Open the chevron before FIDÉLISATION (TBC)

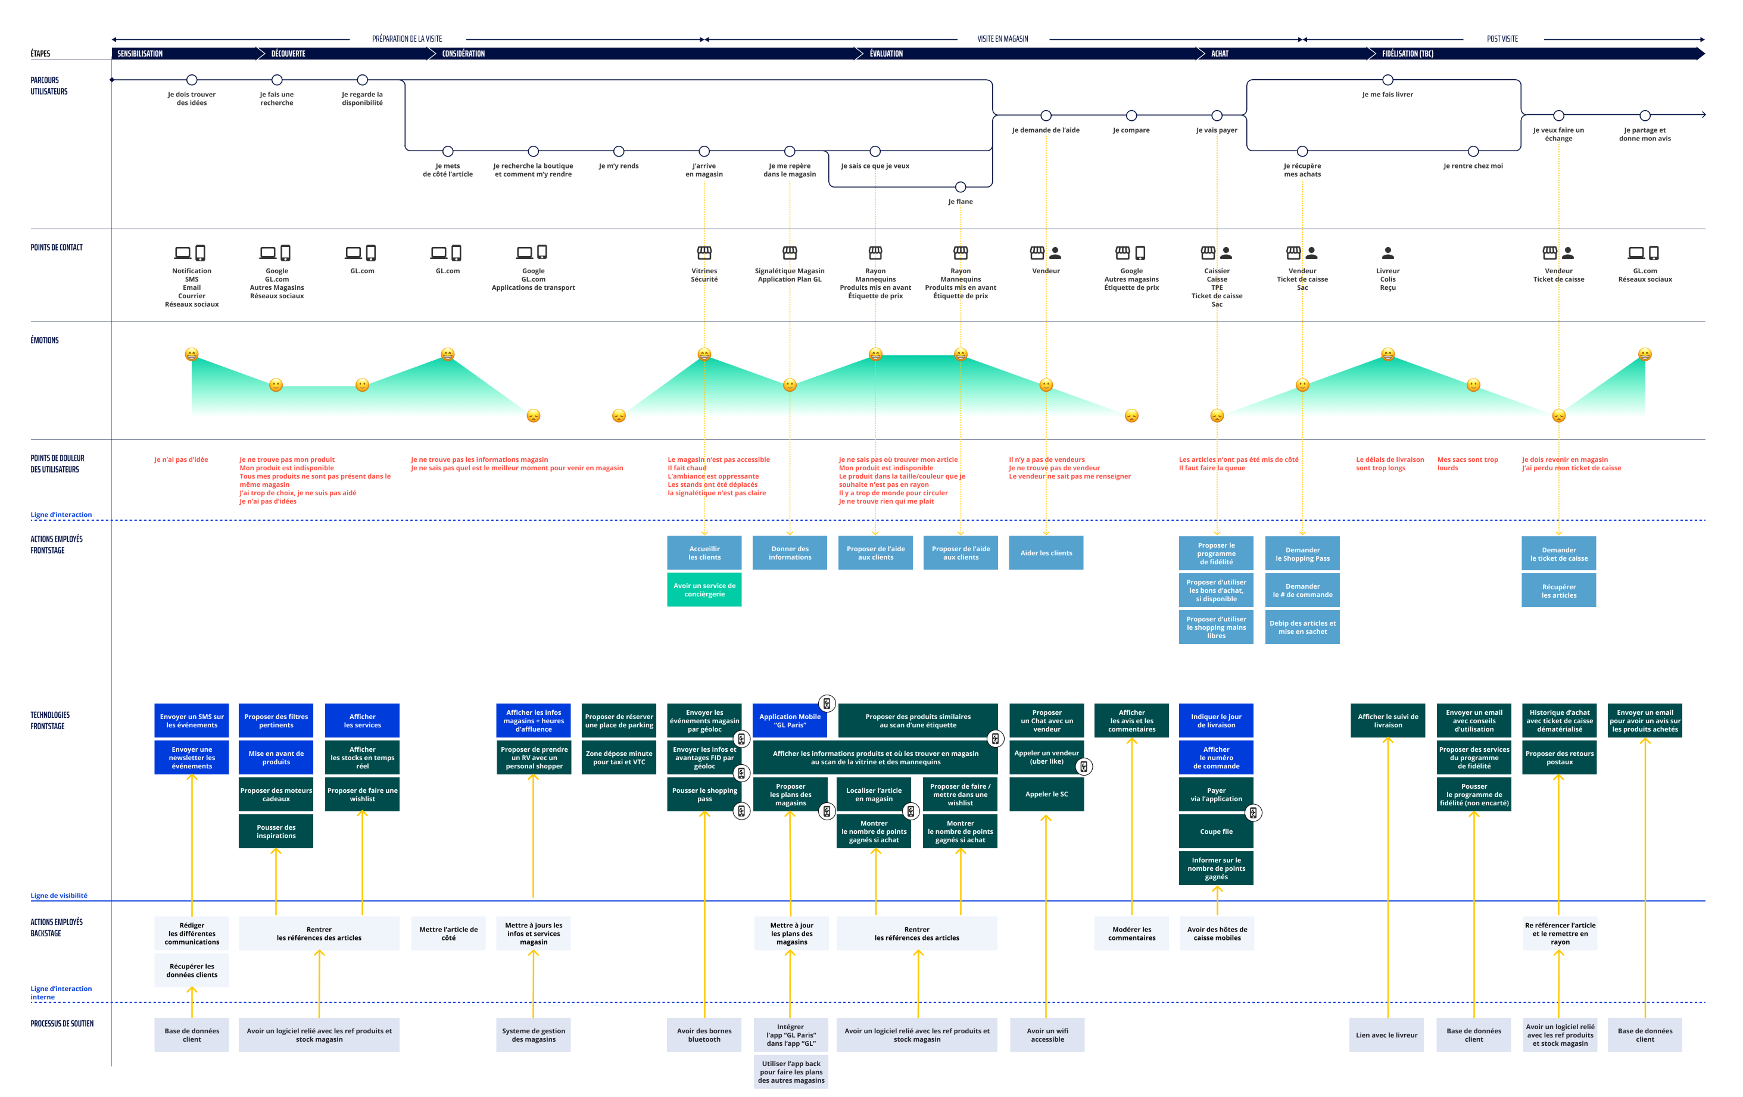click(1371, 53)
